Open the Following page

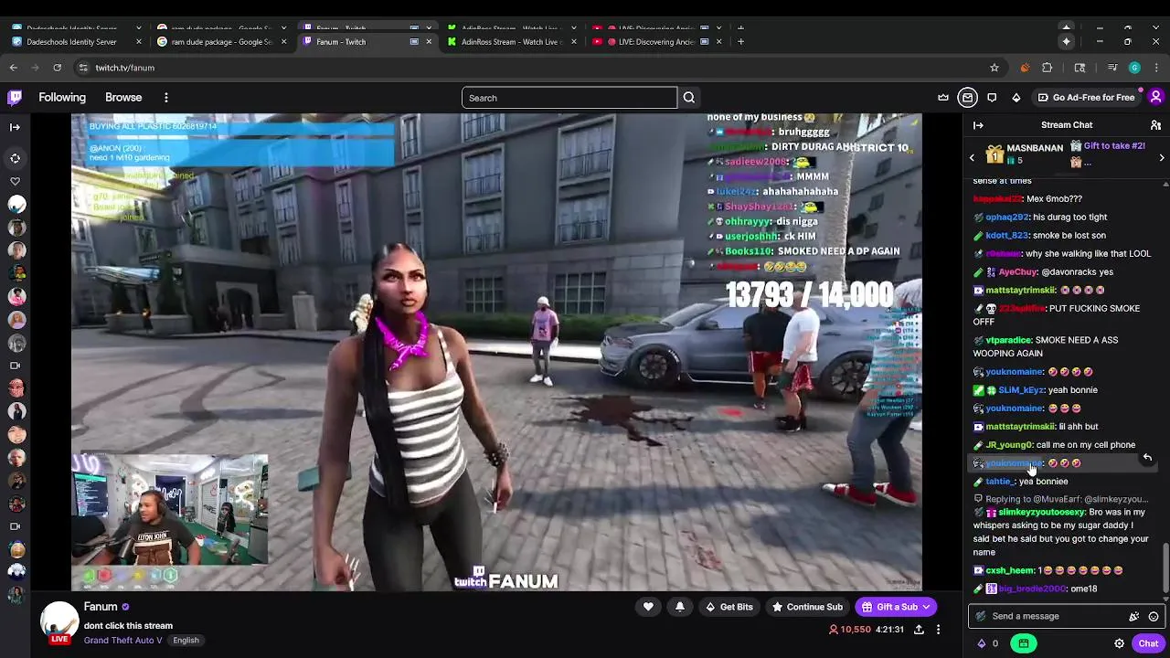click(62, 98)
